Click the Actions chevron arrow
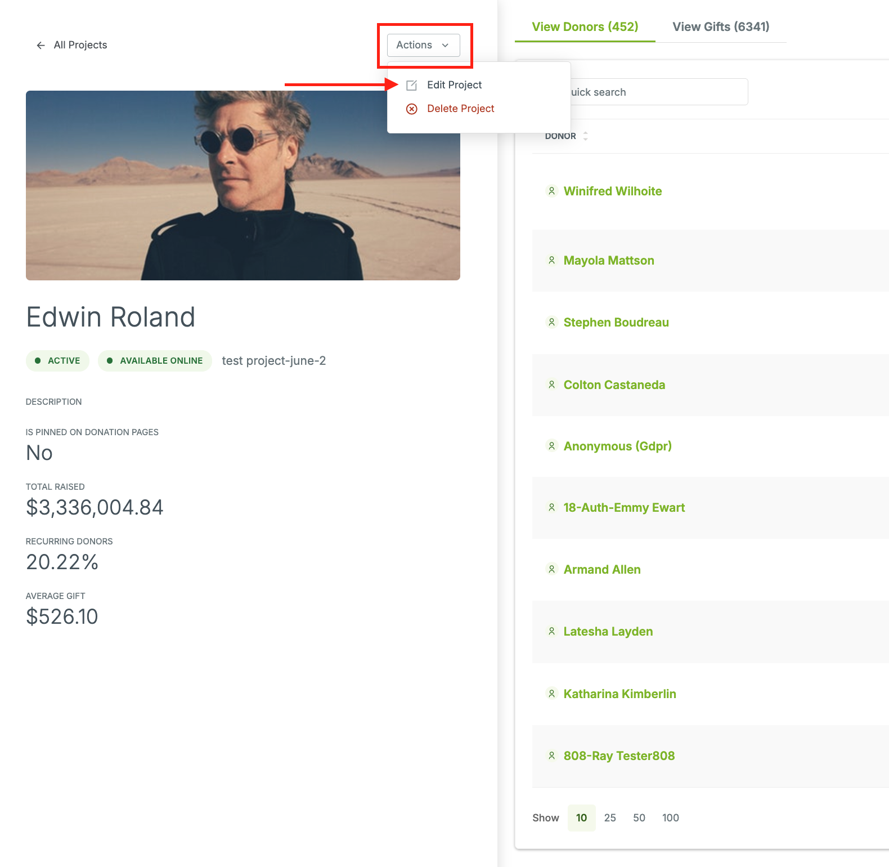The width and height of the screenshot is (889, 867). [445, 45]
